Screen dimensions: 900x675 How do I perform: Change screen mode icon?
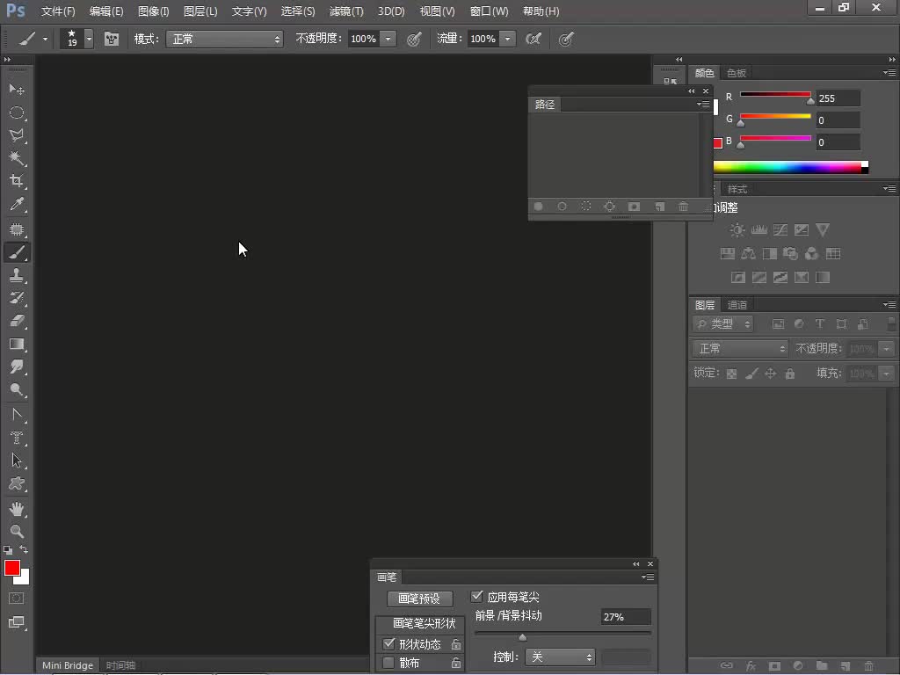(17, 622)
